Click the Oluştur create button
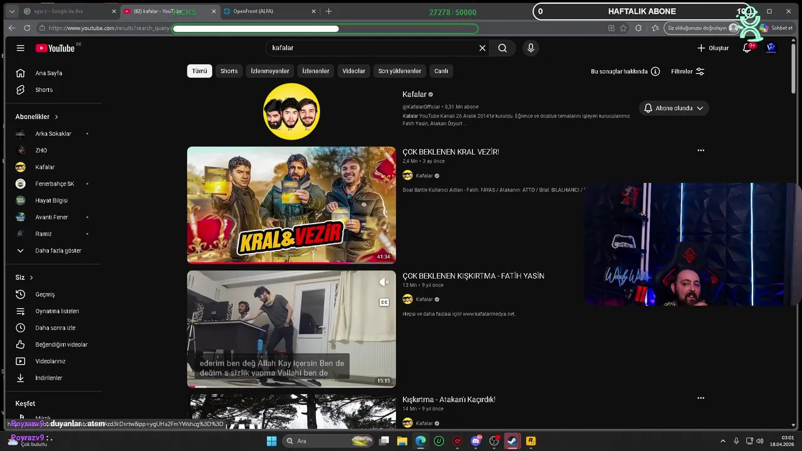This screenshot has height=451, width=802. pos(713,48)
